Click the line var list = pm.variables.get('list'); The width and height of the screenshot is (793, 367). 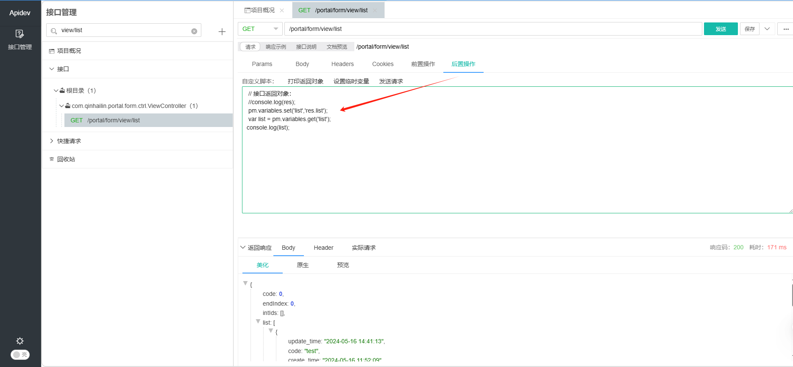(289, 119)
